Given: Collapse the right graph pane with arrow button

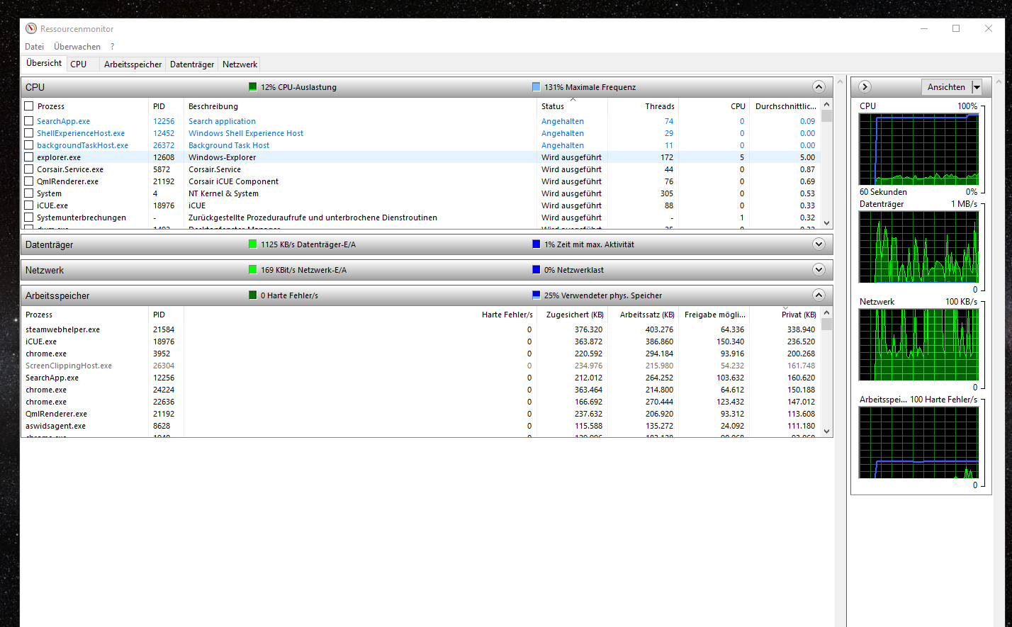Looking at the screenshot, I should pyautogui.click(x=865, y=86).
